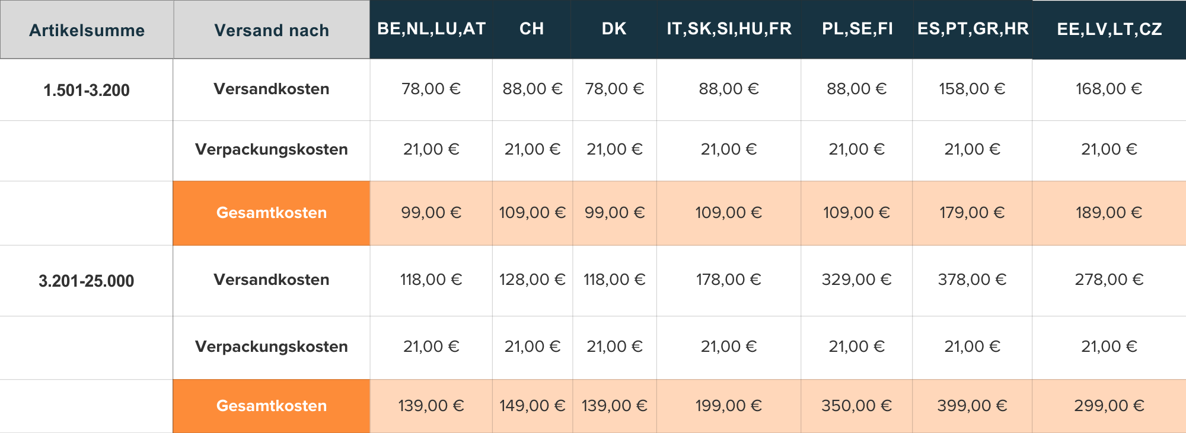Viewport: 1186px width, 433px height.
Task: Select the 158,00 € shipping cost cell
Action: [x=972, y=89]
